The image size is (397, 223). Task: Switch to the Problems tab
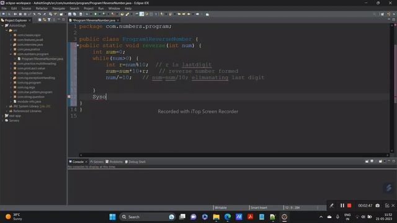(114, 162)
